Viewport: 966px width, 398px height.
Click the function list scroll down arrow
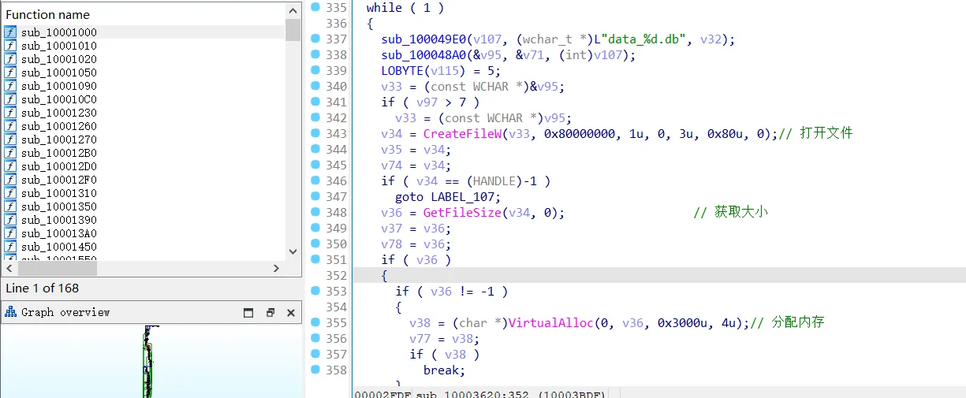tap(293, 251)
